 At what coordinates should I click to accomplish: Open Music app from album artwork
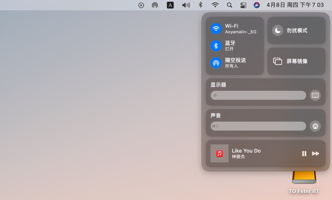click(x=219, y=153)
